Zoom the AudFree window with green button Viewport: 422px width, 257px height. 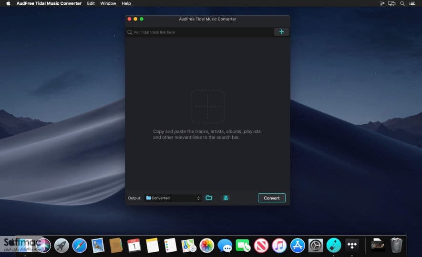[142, 19]
